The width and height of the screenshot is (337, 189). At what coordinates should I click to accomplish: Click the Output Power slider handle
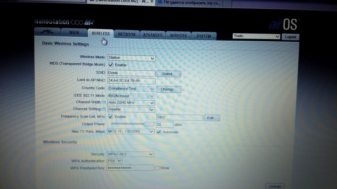click(149, 124)
